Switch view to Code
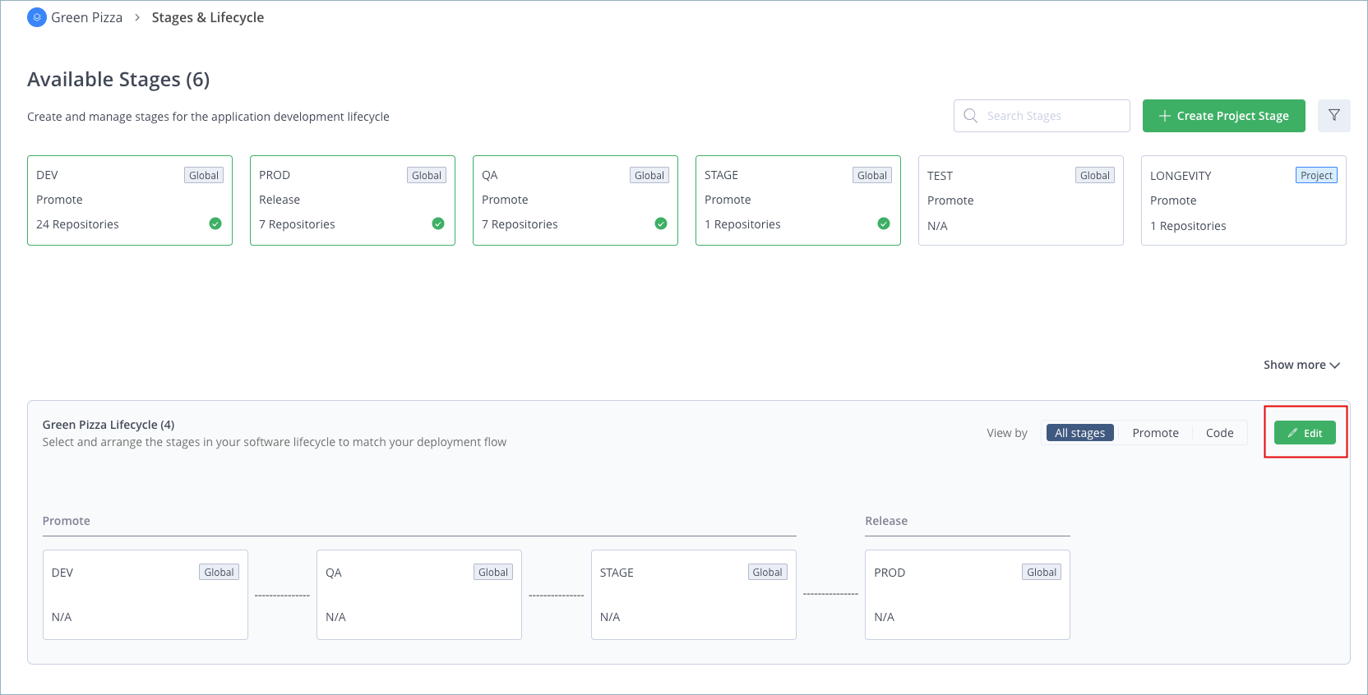 (x=1219, y=433)
